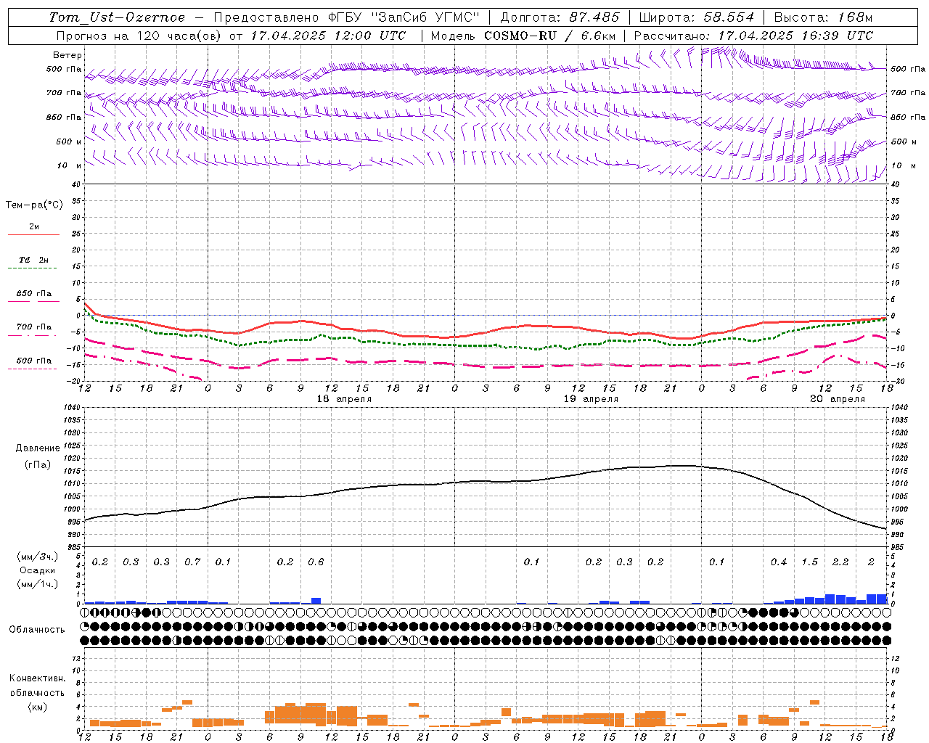929x743 pixels.
Task: Click the 1.5 precipitation value
Action: pyautogui.click(x=809, y=562)
